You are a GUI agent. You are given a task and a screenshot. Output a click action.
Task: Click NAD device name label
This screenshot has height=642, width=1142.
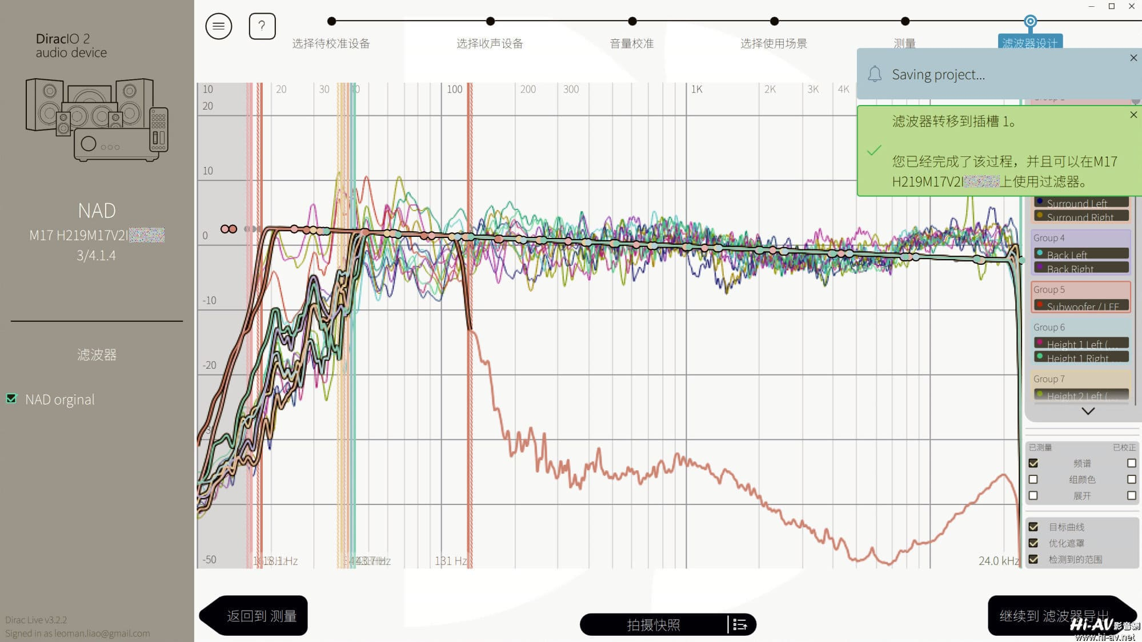click(97, 211)
